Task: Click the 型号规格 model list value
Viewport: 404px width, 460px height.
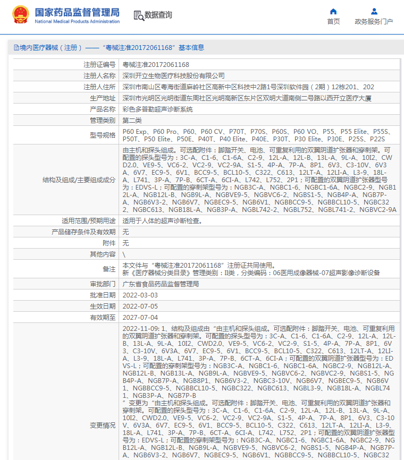Action: pos(257,135)
